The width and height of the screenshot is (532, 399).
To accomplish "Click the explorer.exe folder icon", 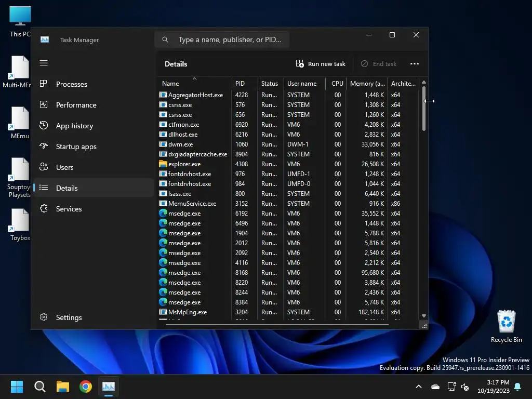I will coord(163,164).
